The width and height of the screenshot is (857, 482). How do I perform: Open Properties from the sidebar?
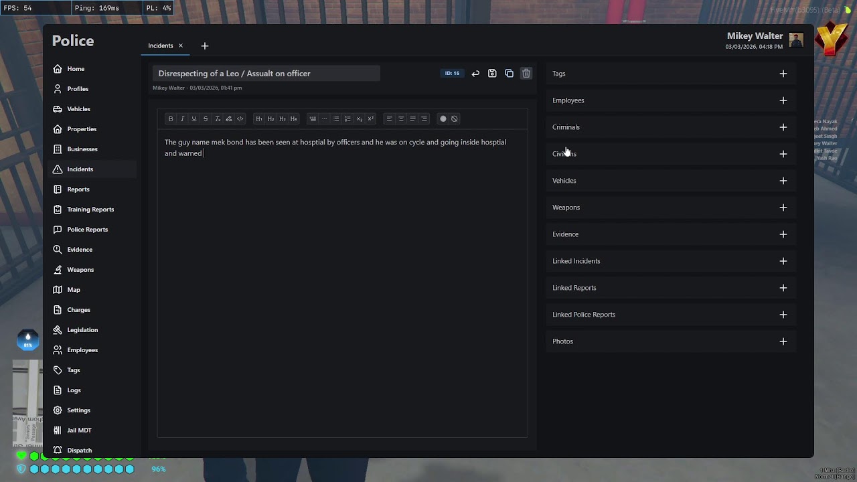[93, 129]
